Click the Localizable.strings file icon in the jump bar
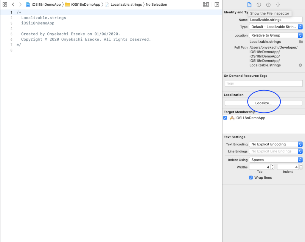The height and width of the screenshot is (242, 305). [107, 4]
